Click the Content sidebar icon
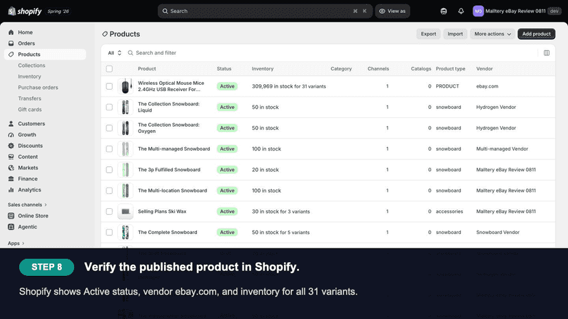Viewport: 568px width, 319px height. coord(11,157)
